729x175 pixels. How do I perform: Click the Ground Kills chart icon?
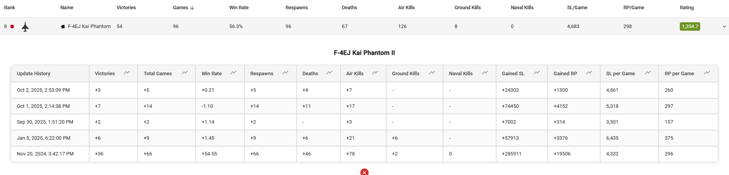432,73
